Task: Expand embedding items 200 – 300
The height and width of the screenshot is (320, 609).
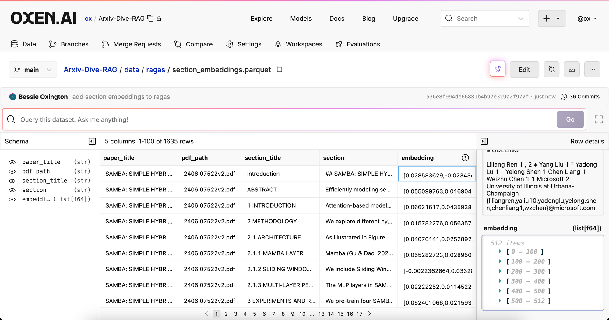Action: 500,271
